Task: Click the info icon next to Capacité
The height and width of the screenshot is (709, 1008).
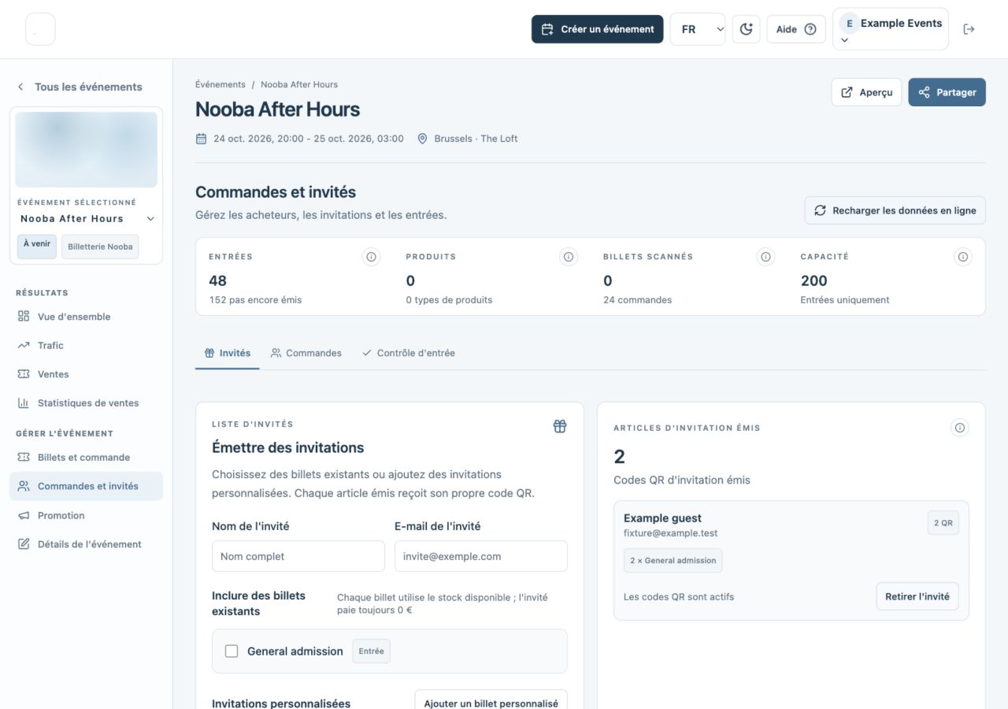Action: (962, 257)
